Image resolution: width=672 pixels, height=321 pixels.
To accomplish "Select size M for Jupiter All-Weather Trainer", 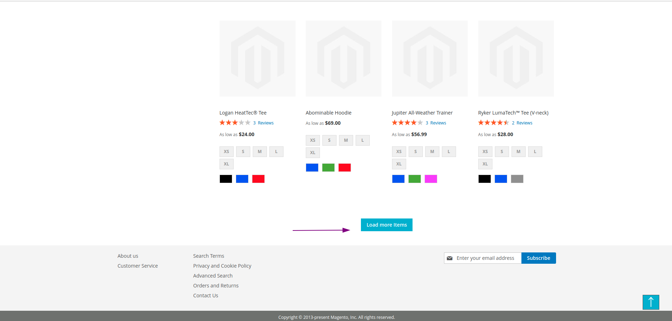I will (432, 152).
